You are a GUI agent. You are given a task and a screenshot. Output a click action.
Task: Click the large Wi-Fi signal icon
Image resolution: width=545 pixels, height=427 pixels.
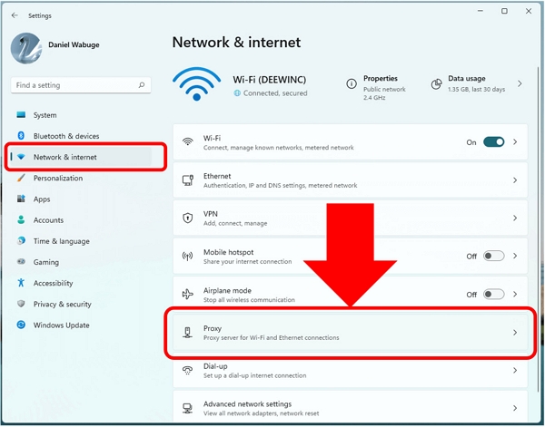coord(196,84)
